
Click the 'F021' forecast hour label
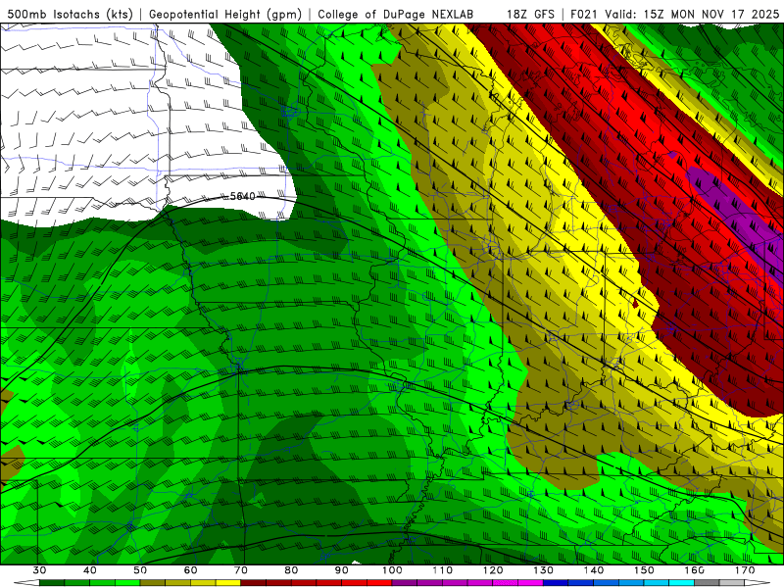(x=584, y=14)
